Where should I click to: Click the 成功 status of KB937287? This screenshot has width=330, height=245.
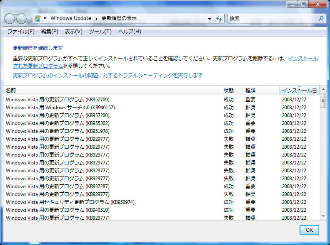(229, 186)
